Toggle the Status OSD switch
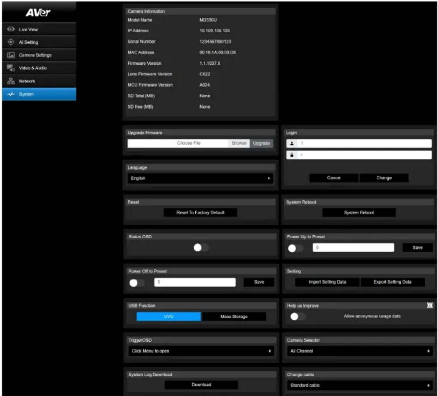The height and width of the screenshot is (396, 438). (x=201, y=248)
